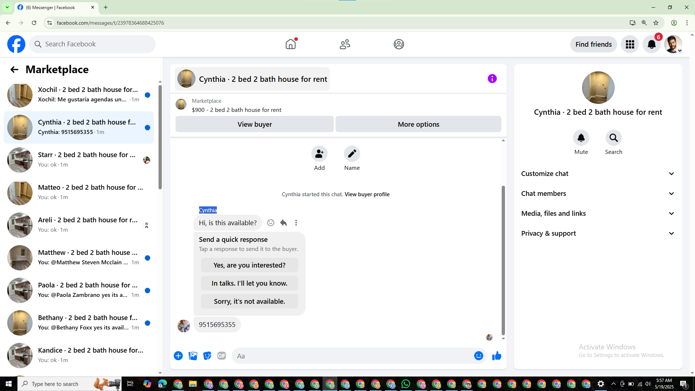Open the Friends icon in top navigation
Image resolution: width=695 pixels, height=391 pixels.
coord(345,44)
